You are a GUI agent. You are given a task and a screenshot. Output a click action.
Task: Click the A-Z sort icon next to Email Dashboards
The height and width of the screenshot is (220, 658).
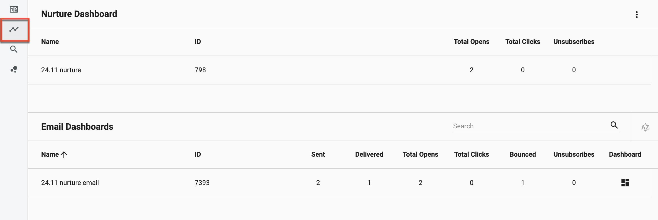[x=645, y=127]
